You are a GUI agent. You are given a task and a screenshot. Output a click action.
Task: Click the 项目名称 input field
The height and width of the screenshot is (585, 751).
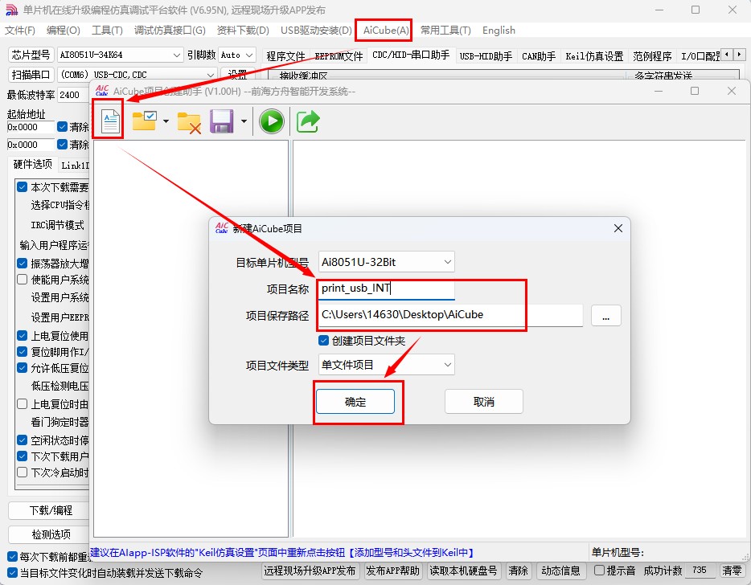386,288
